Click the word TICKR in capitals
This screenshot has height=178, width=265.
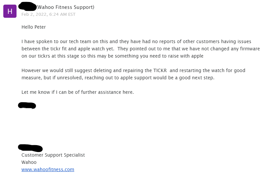point(160,70)
